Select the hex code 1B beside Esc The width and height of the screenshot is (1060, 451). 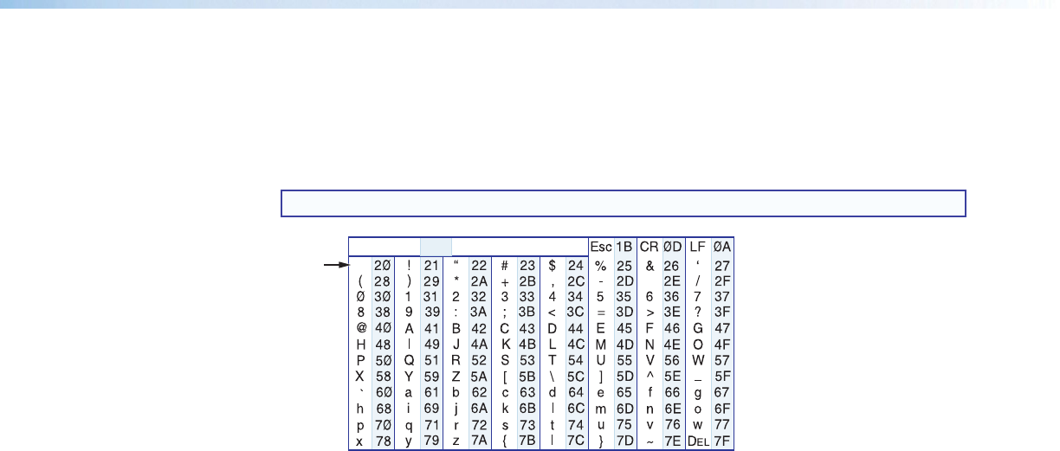coord(624,247)
